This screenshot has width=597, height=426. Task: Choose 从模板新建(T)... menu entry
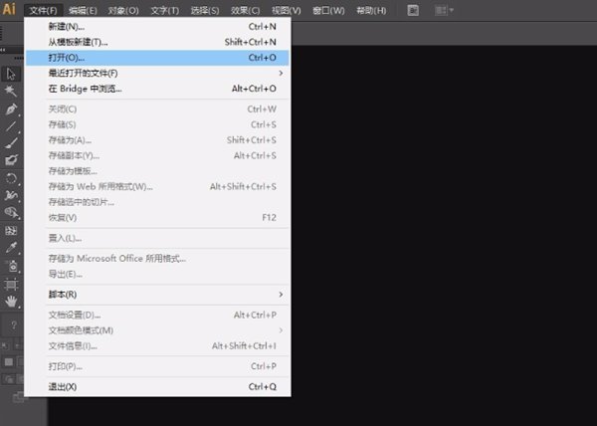(x=157, y=42)
